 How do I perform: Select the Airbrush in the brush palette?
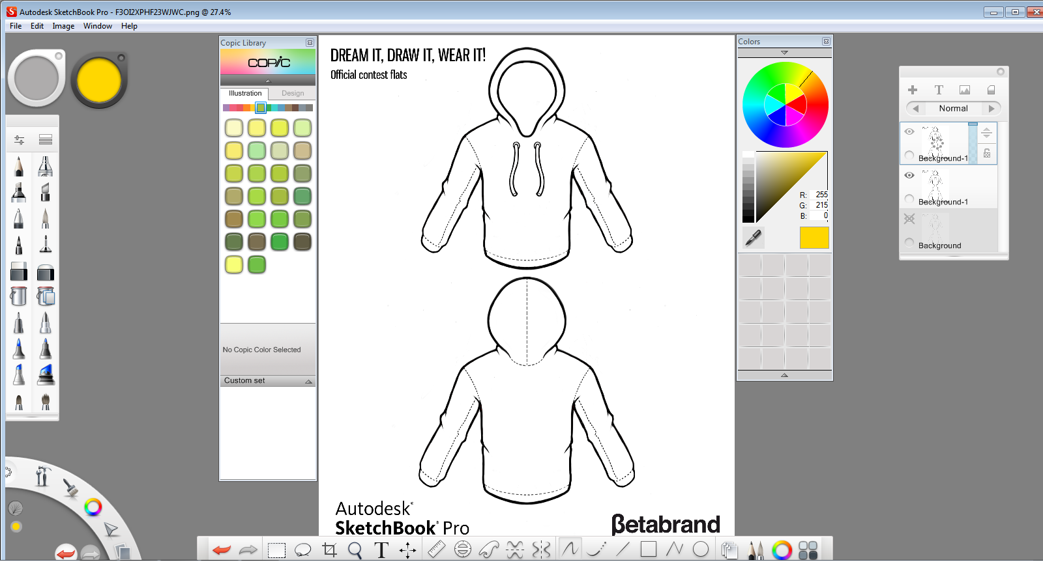(x=45, y=166)
